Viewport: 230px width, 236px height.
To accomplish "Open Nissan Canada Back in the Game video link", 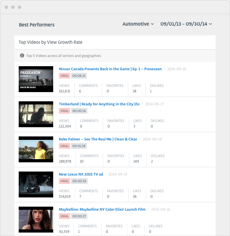I will pos(110,69).
